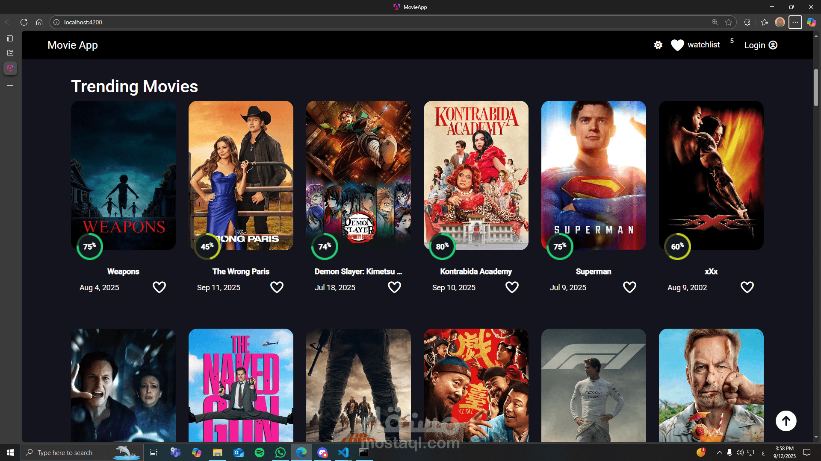Image resolution: width=821 pixels, height=461 pixels.
Task: Open WhatsApp from the taskbar
Action: click(x=281, y=452)
